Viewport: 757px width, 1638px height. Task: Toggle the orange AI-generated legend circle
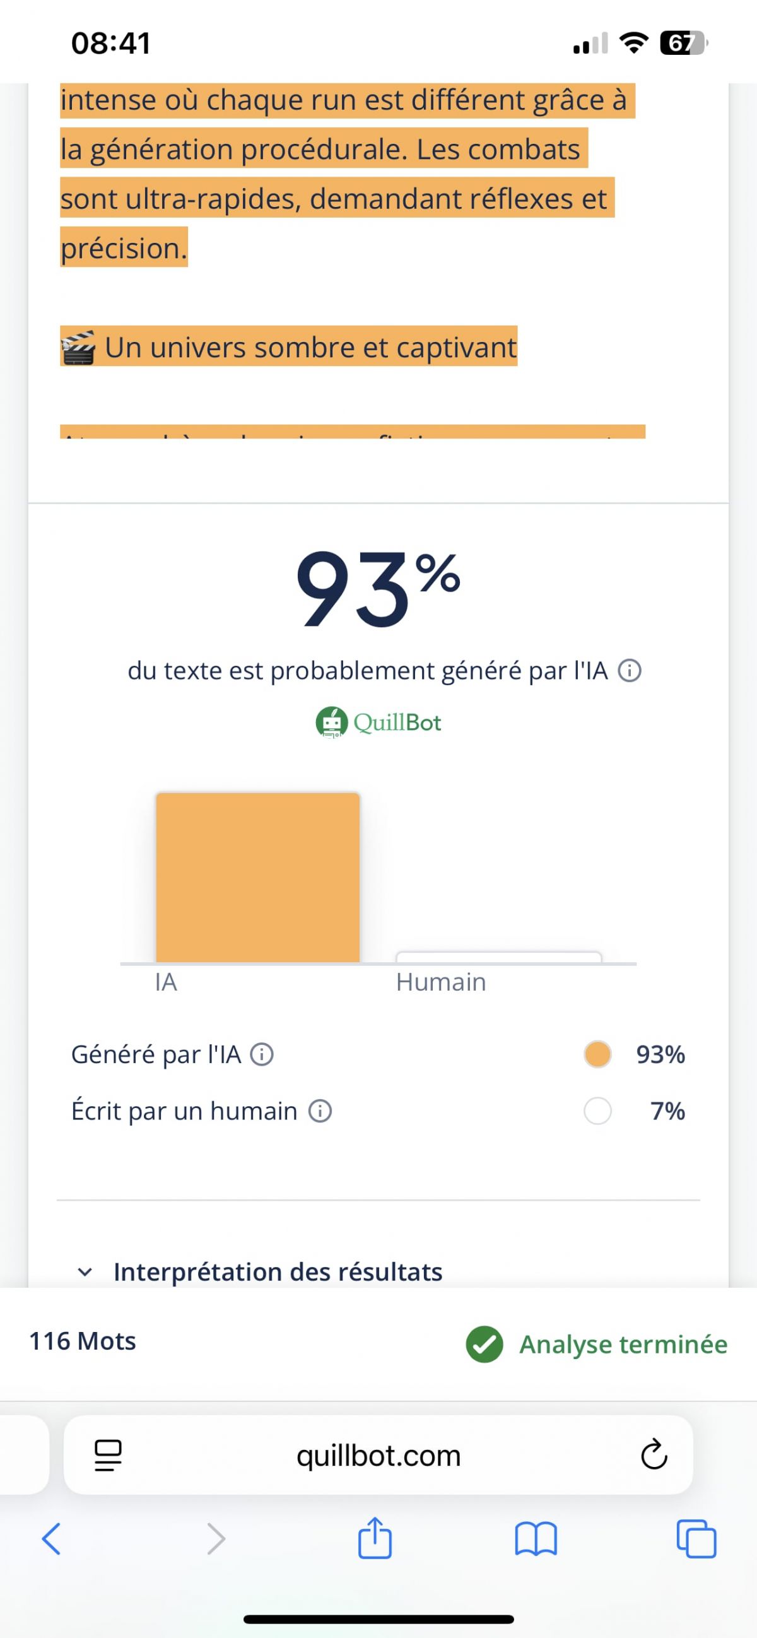pos(597,1054)
